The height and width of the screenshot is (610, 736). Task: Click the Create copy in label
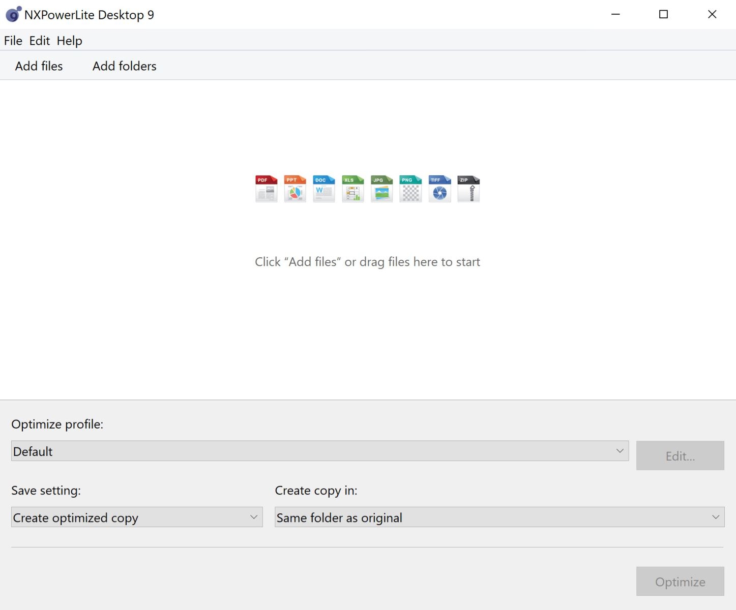316,491
